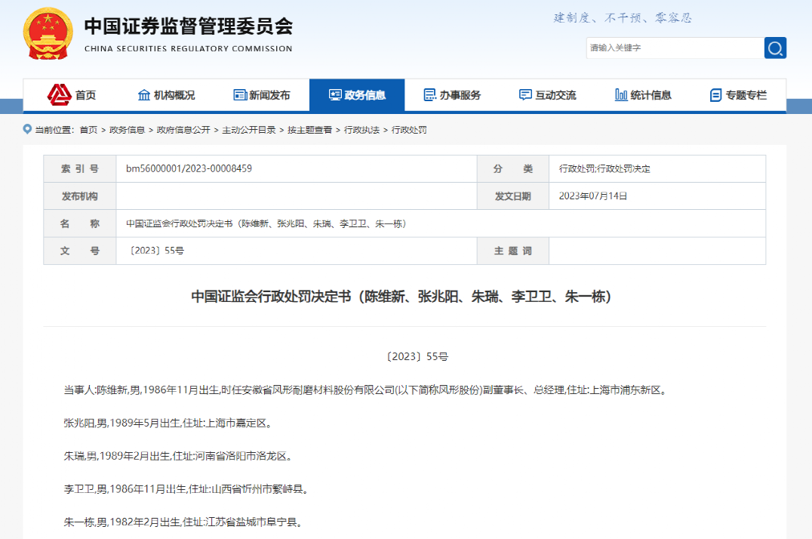
Task: Click inside the search input field
Action: [x=672, y=48]
